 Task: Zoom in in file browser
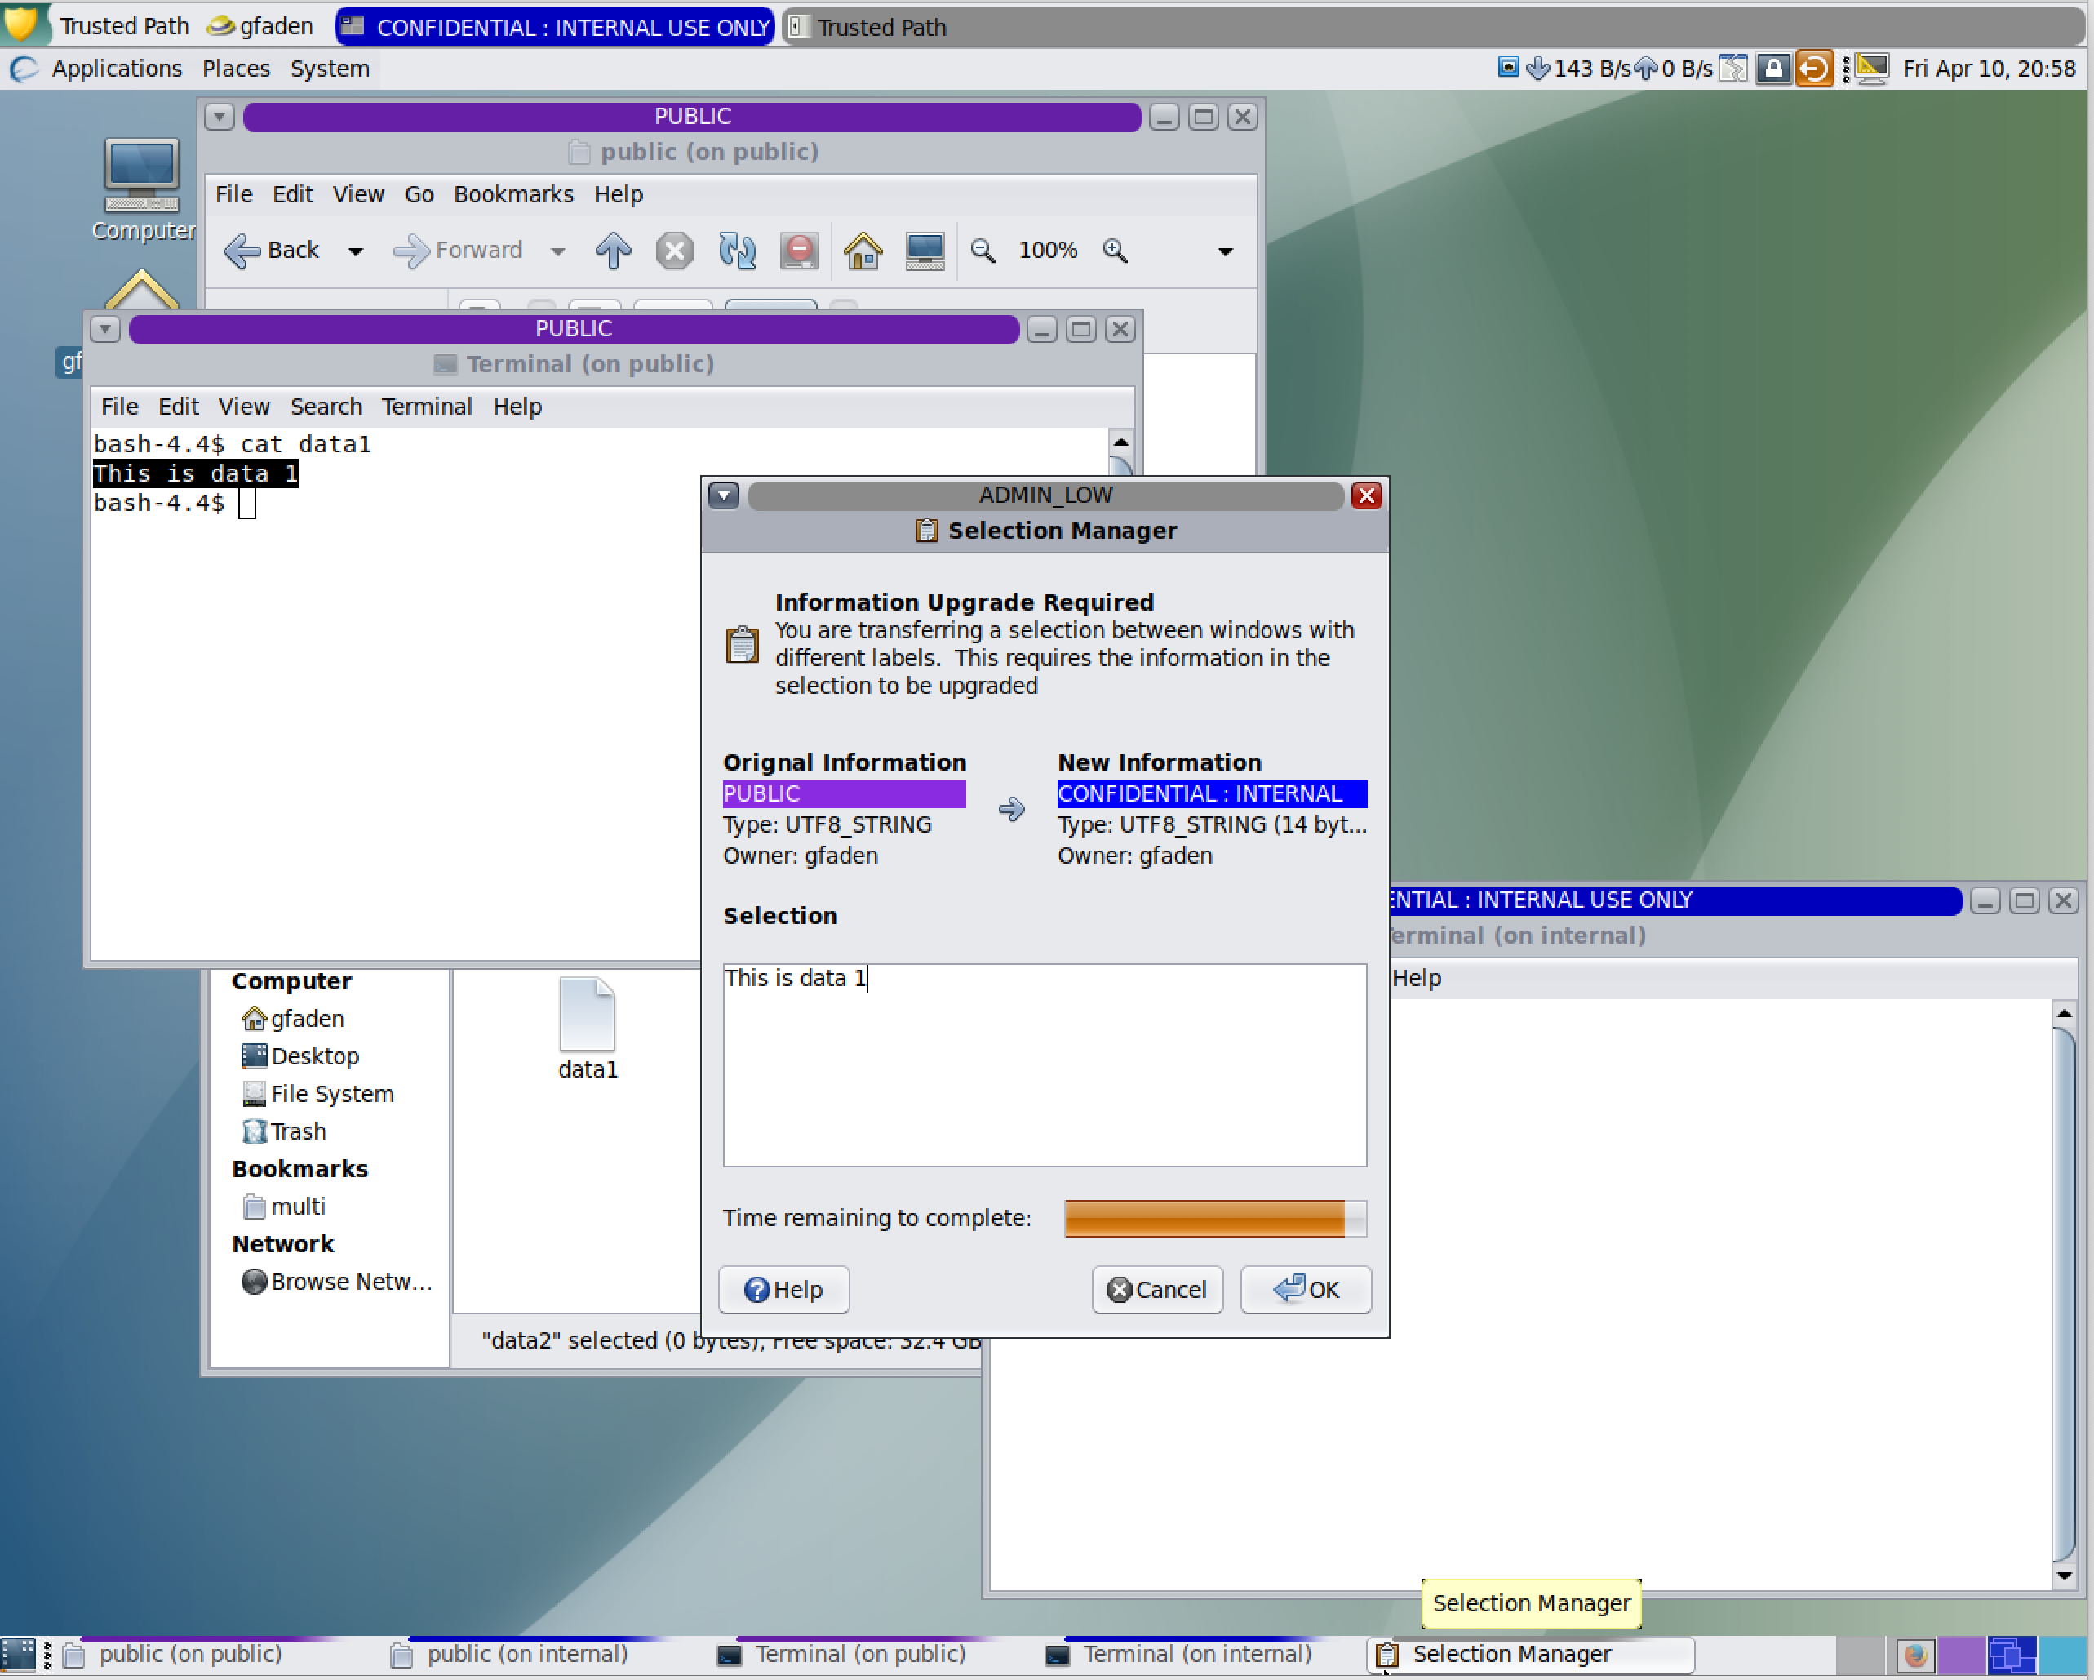[1115, 251]
